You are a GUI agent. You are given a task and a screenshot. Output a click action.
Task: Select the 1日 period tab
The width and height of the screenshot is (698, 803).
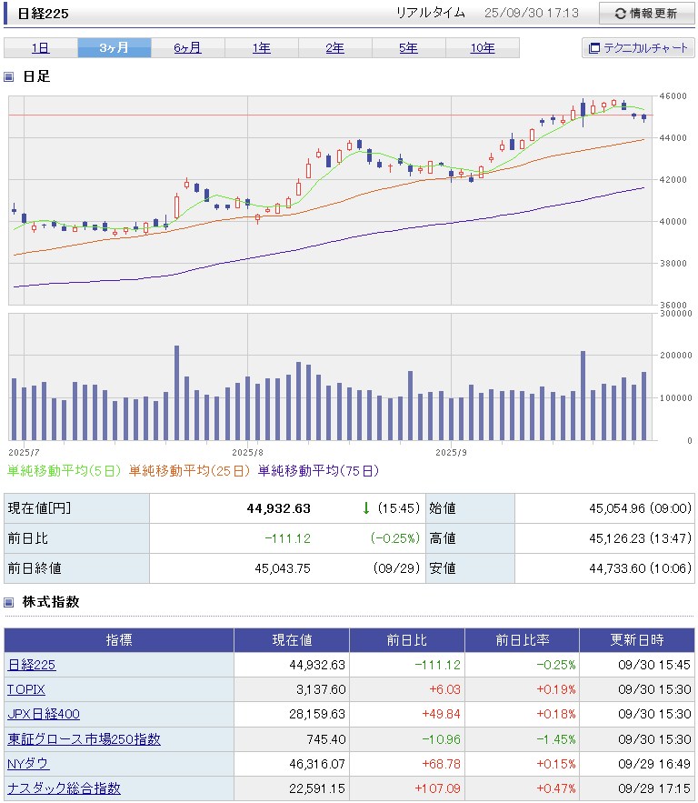(x=40, y=48)
